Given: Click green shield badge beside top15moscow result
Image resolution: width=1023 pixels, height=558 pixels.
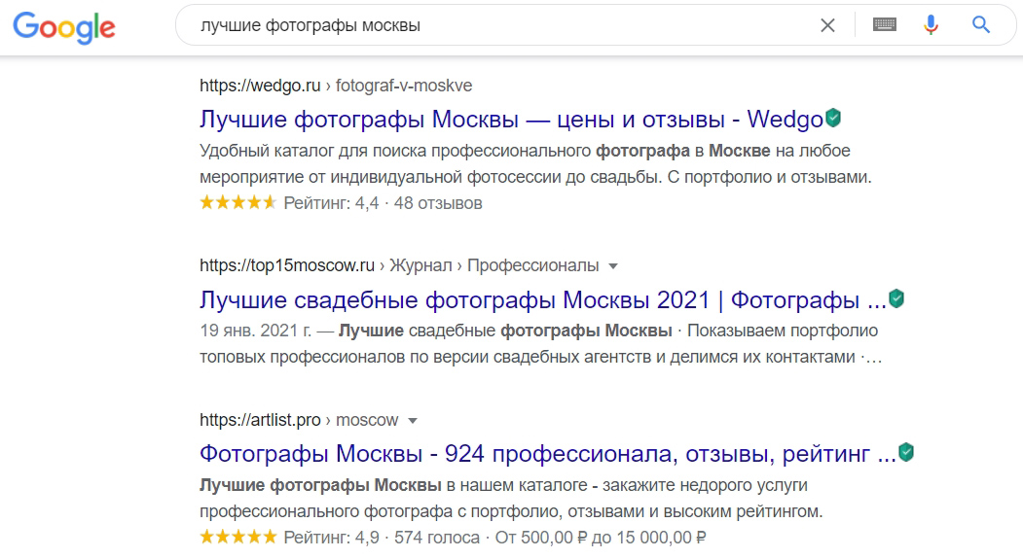Looking at the screenshot, I should (896, 298).
